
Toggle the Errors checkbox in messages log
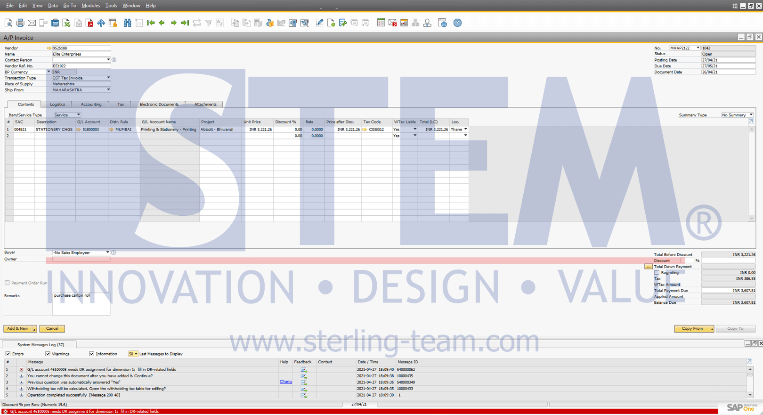(8, 354)
